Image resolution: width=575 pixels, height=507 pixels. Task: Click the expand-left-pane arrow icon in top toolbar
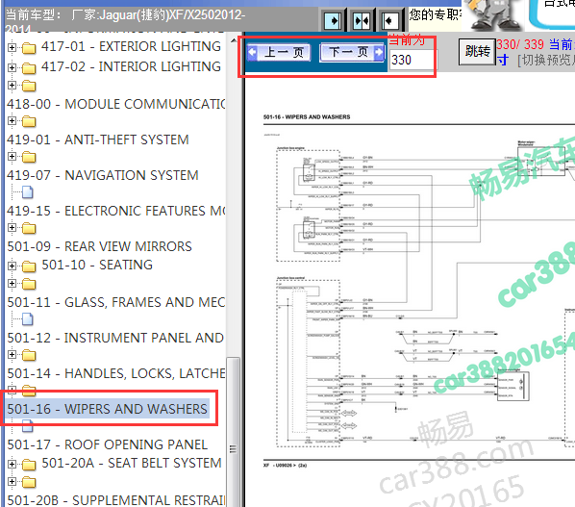click(333, 21)
